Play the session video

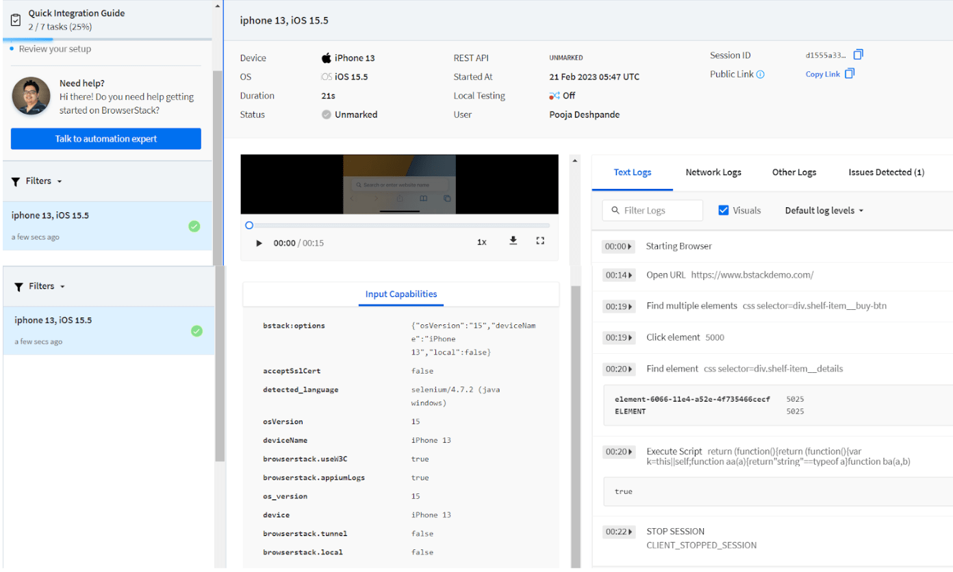point(259,241)
